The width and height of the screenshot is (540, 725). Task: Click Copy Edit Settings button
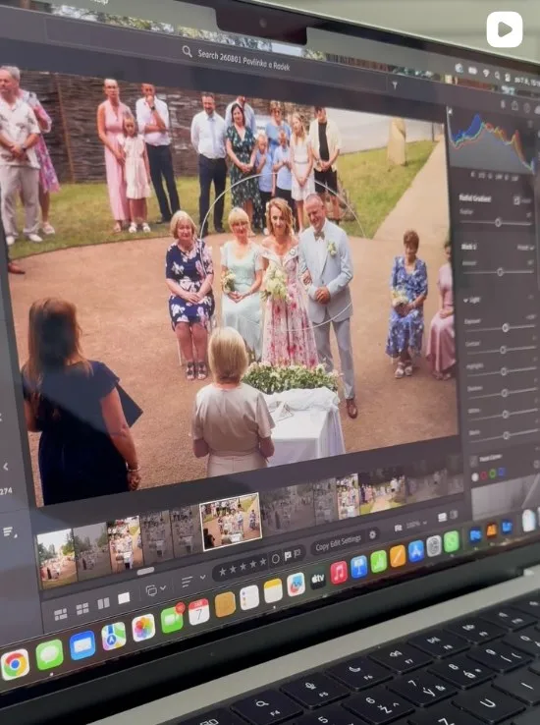click(338, 543)
